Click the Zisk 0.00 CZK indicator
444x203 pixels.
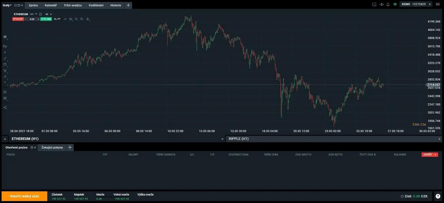pos(414,196)
